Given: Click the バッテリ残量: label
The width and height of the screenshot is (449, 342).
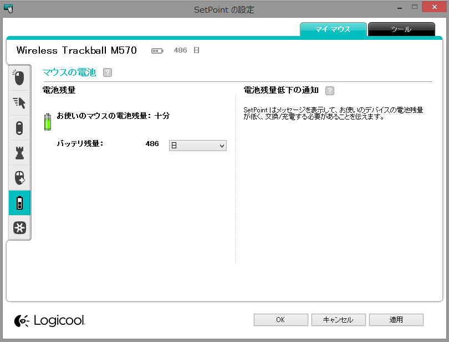Looking at the screenshot, I should click(80, 143).
